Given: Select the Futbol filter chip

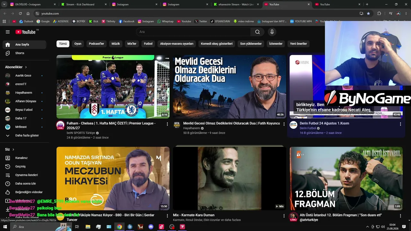Looking at the screenshot, I should 148,44.
